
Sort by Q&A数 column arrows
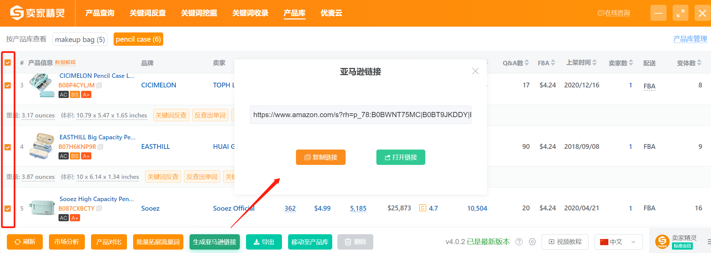527,63
